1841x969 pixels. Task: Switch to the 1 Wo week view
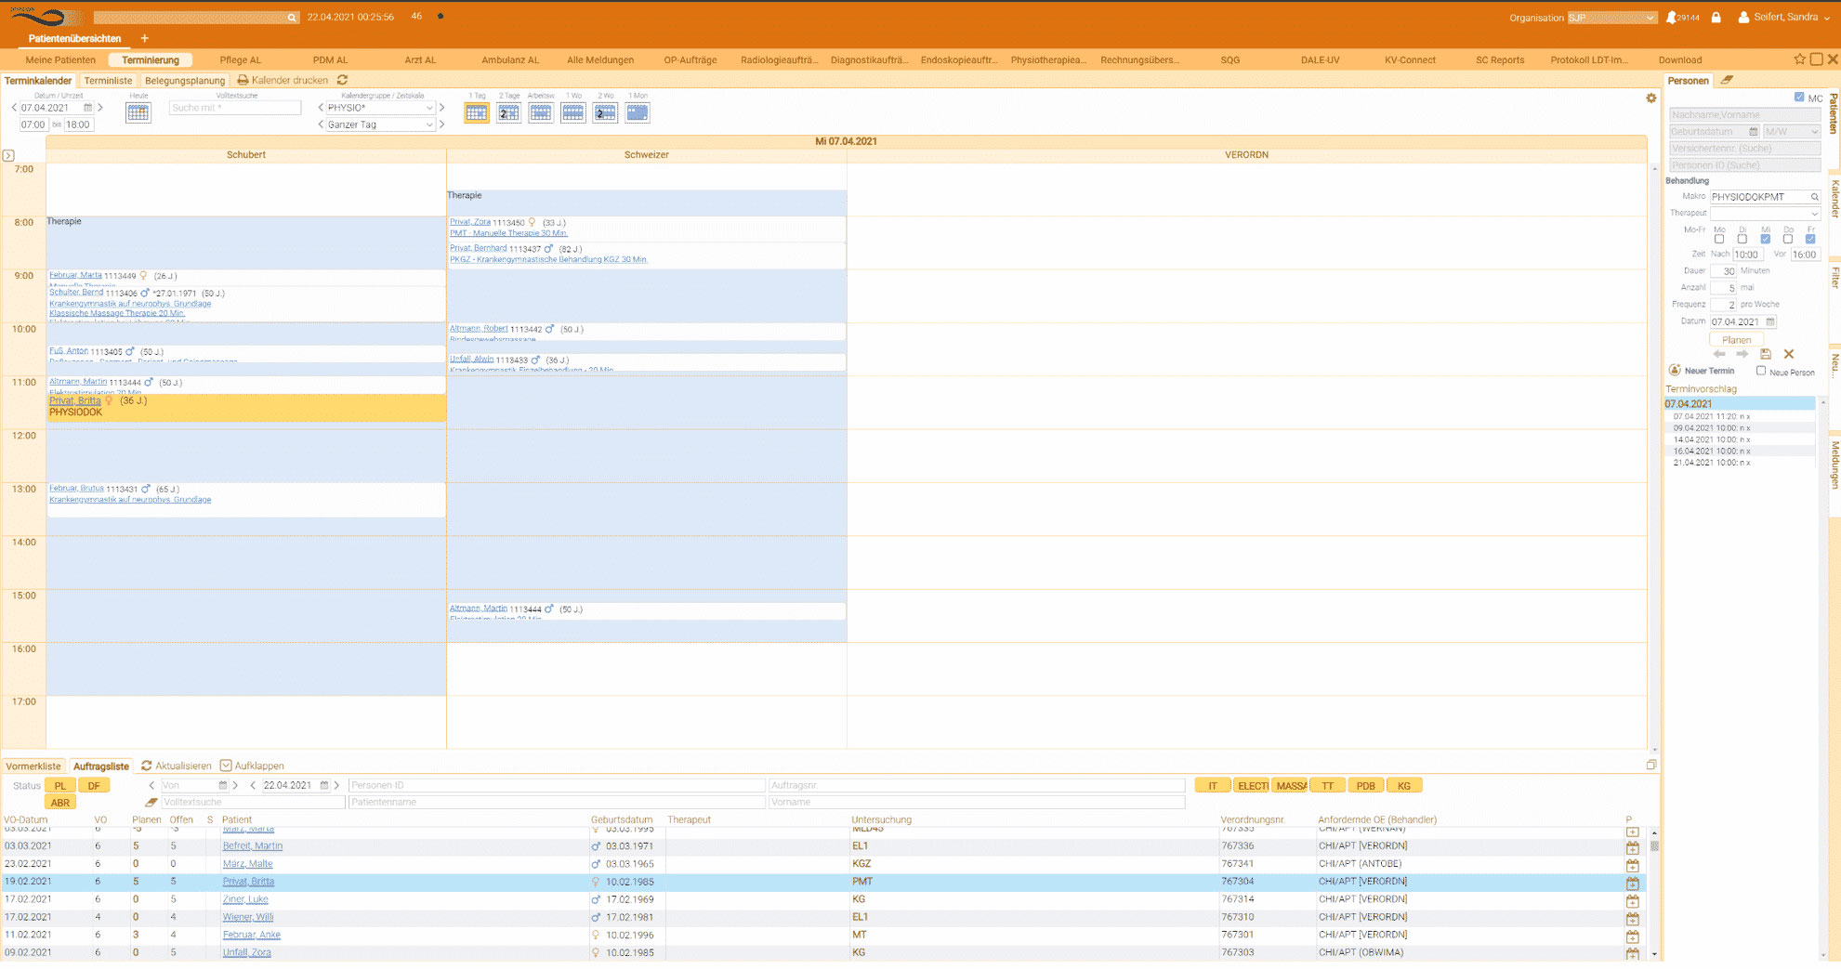[572, 112]
